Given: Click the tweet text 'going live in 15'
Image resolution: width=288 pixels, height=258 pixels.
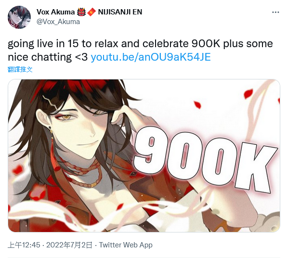Looking at the screenshot, I should coord(43,44).
